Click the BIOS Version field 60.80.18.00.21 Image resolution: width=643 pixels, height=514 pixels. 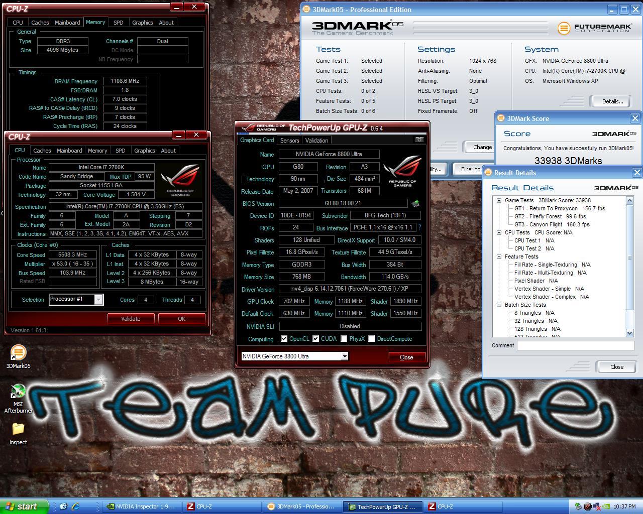pos(343,203)
